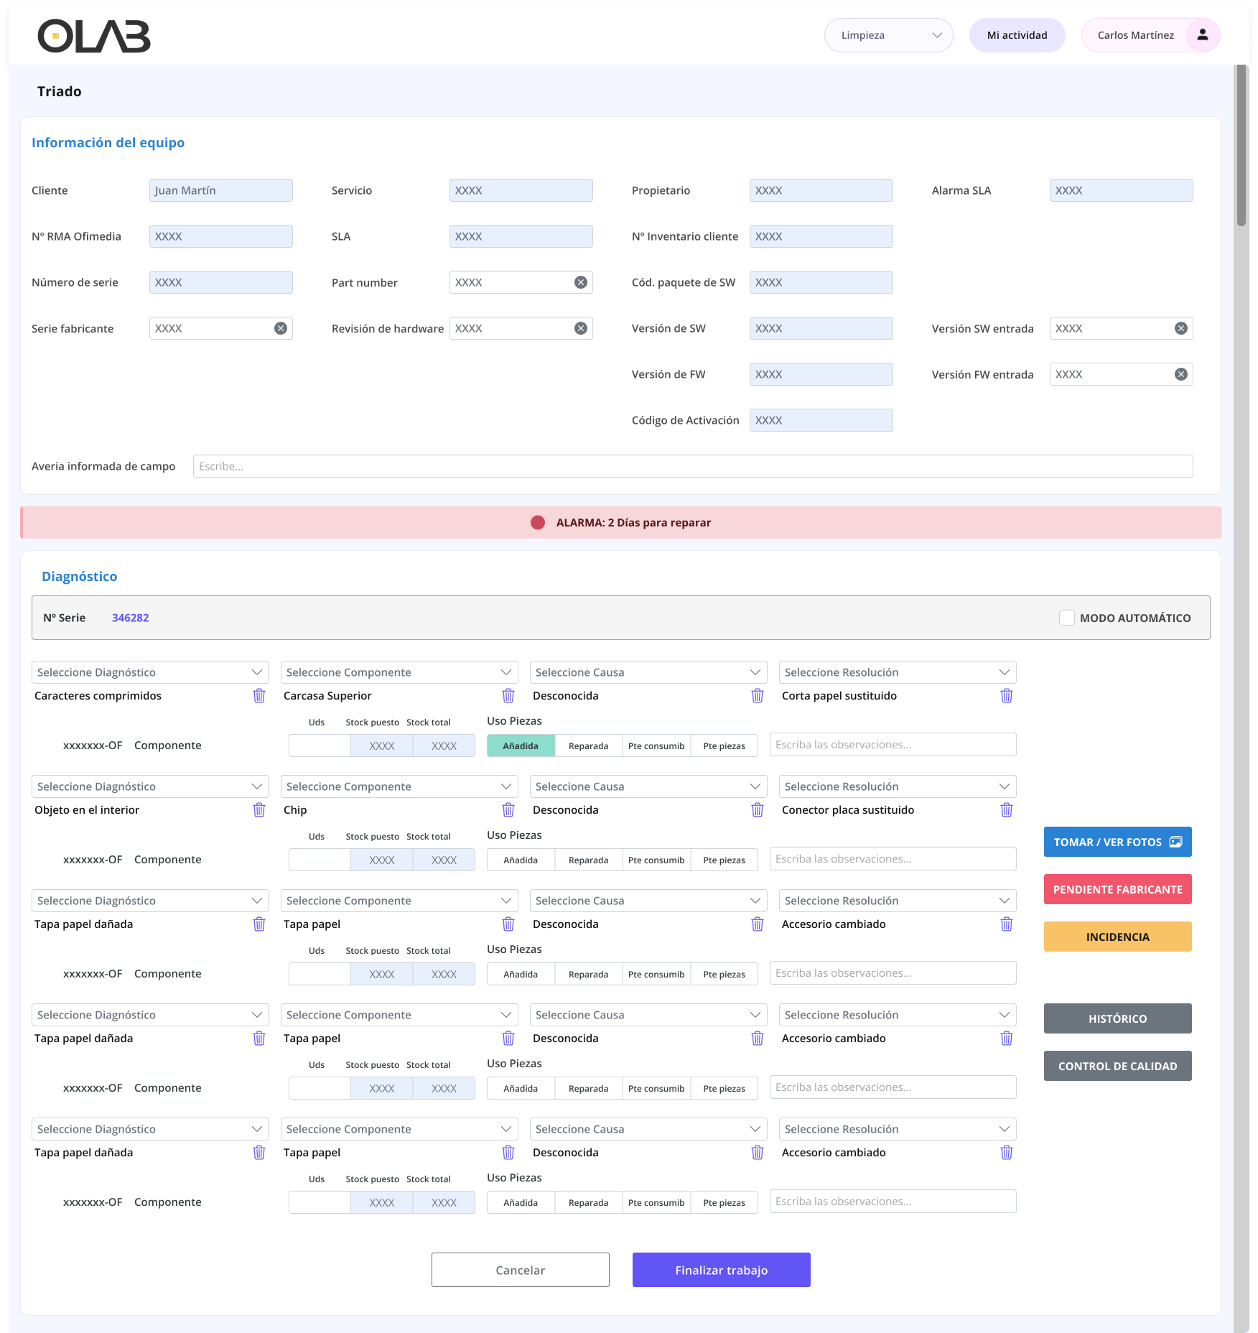The width and height of the screenshot is (1258, 1333).
Task: Click the user profile avatar icon
Action: point(1202,35)
